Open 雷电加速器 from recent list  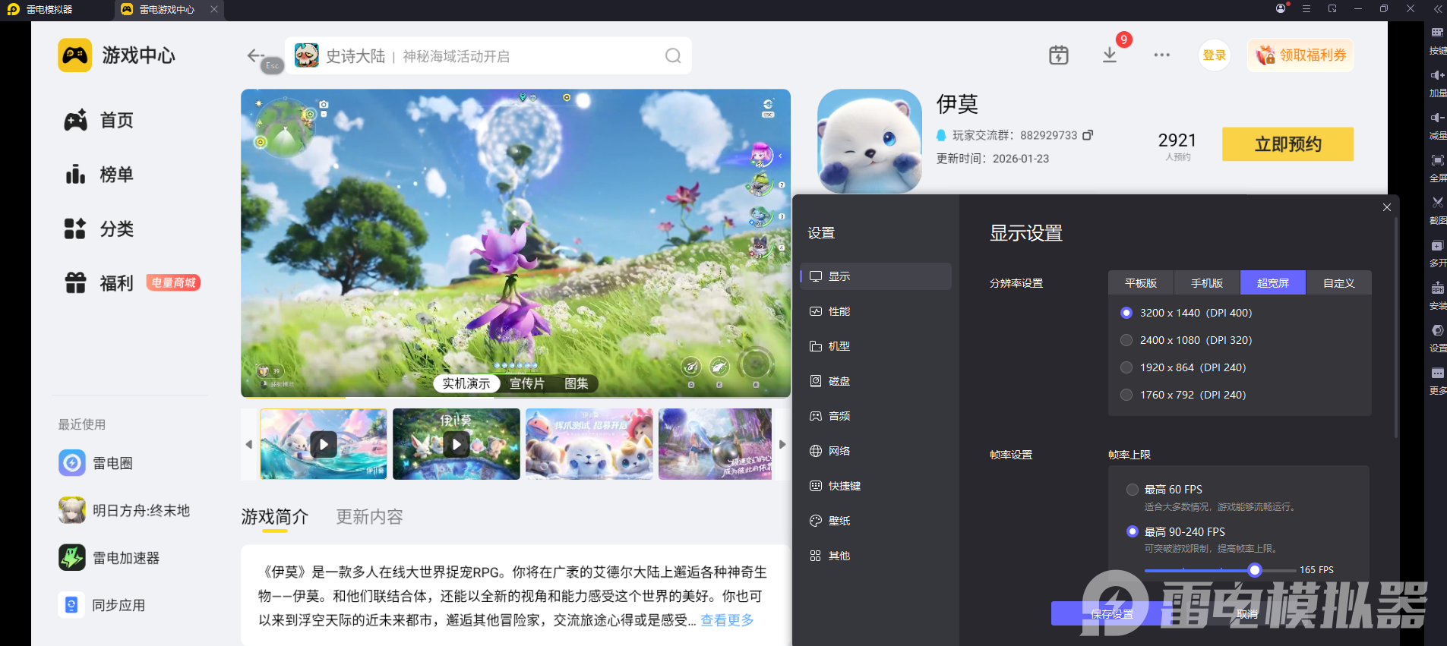click(x=109, y=558)
